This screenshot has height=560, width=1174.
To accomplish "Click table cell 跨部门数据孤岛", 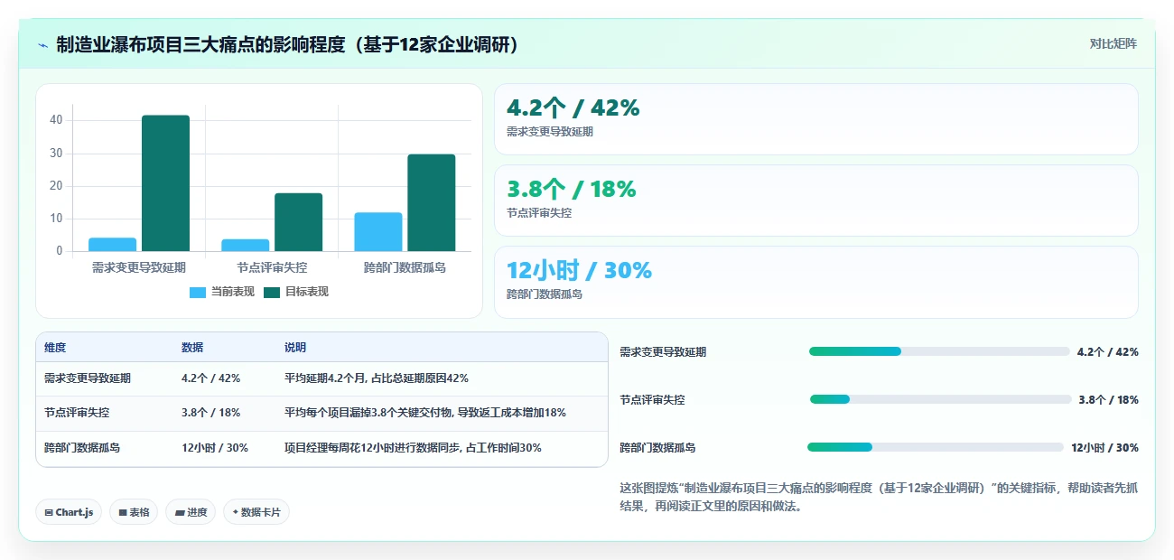I will (82, 447).
